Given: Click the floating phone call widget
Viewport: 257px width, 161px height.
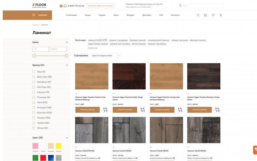Looking at the screenshot, I should [255, 150].
